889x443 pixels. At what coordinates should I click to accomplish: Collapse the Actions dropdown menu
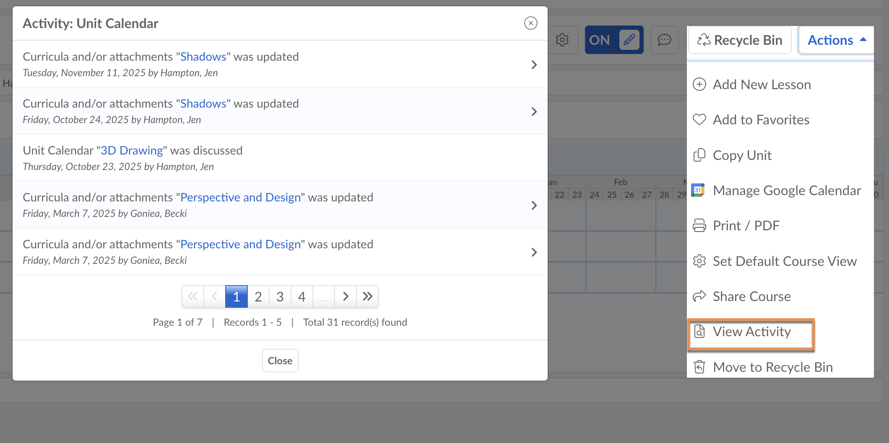(836, 40)
